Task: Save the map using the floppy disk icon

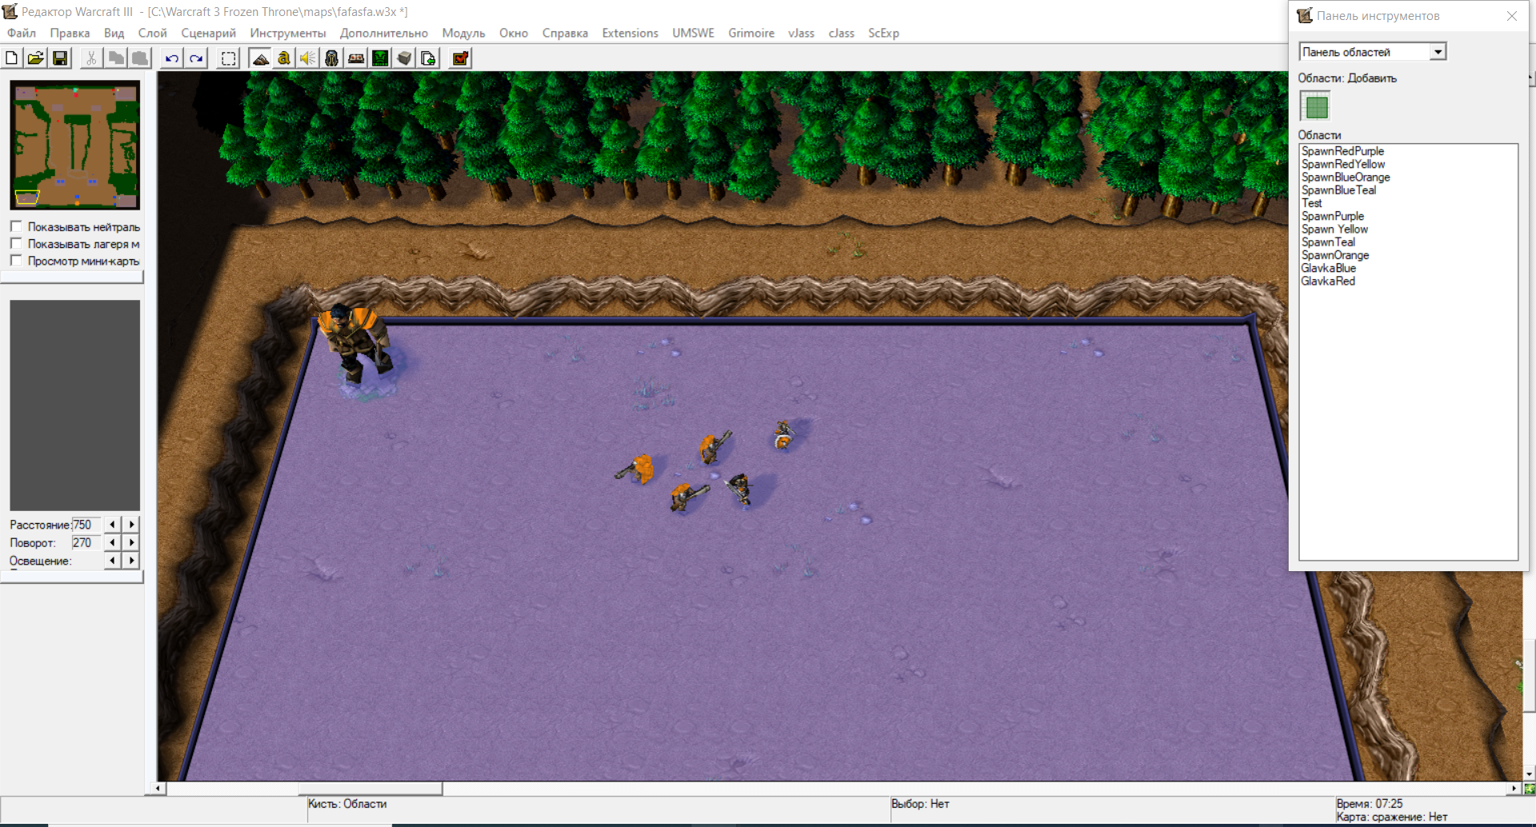Action: 60,58
